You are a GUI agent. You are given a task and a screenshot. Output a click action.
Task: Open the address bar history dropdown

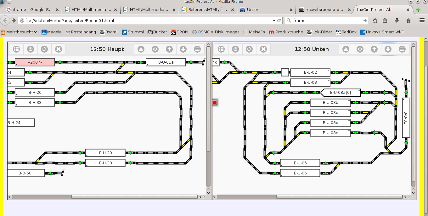tap(273, 21)
